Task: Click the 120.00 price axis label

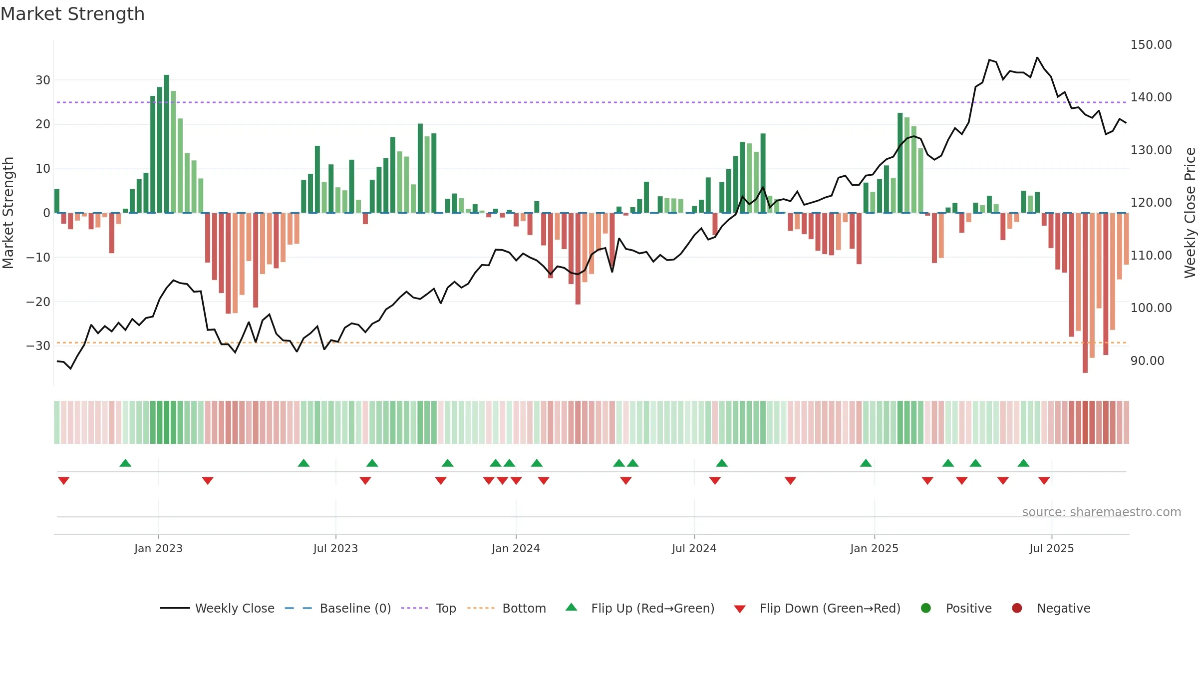Action: (1151, 203)
